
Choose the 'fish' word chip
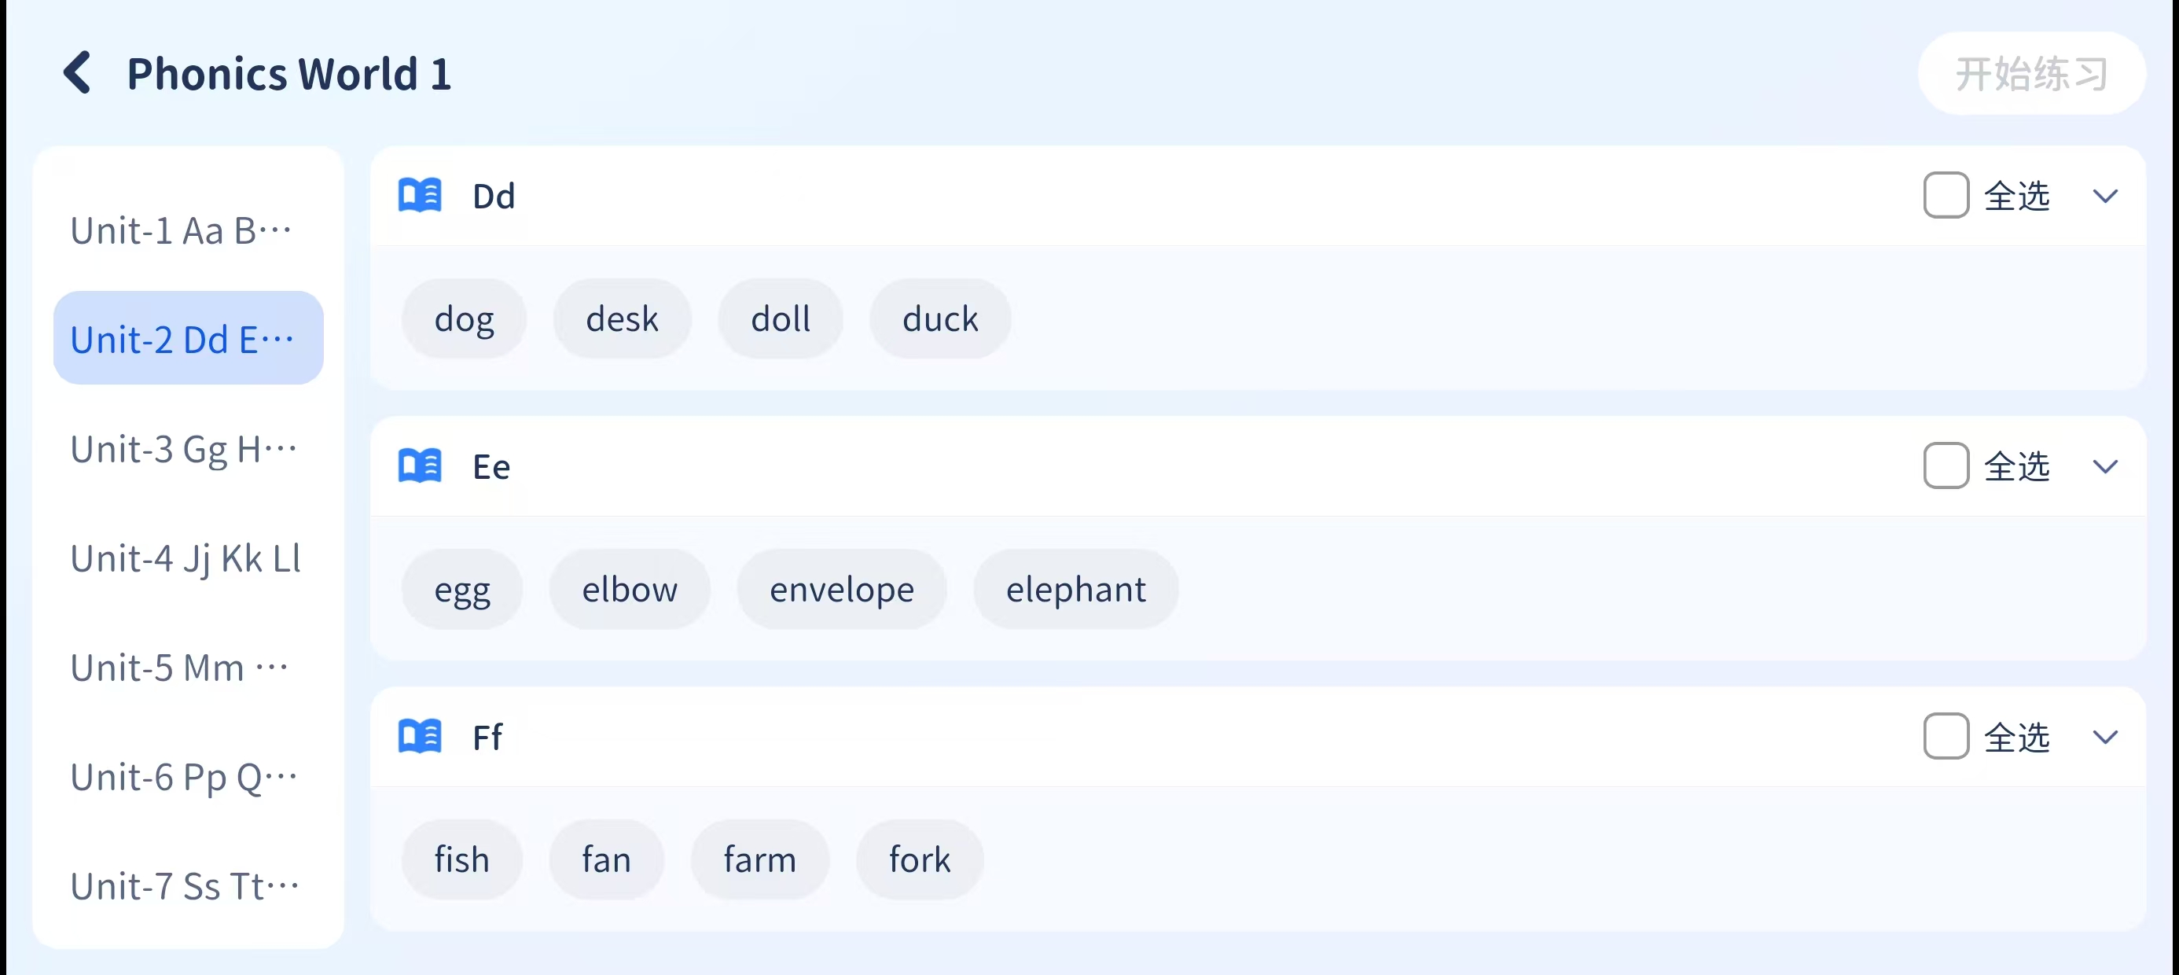coord(462,860)
